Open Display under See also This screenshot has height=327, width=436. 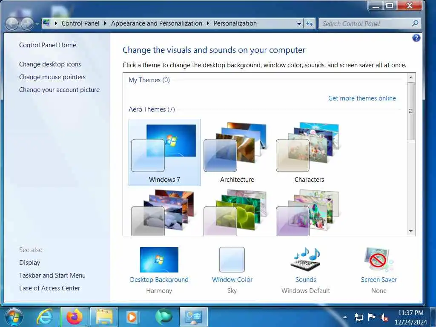(x=29, y=263)
